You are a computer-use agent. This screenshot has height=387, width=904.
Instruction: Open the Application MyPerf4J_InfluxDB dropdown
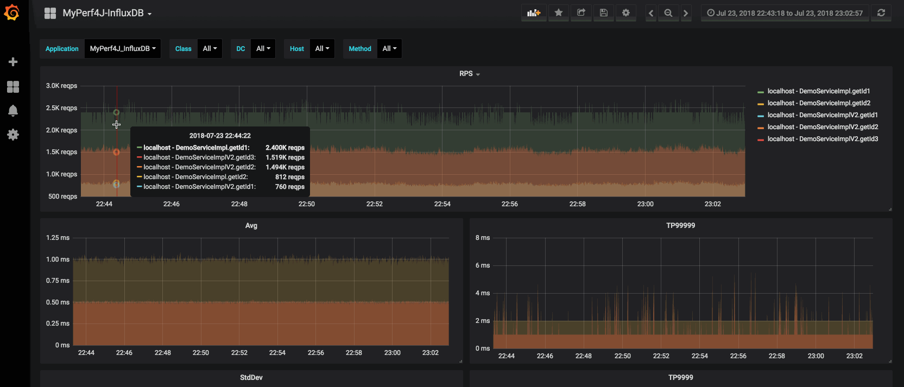(x=123, y=49)
